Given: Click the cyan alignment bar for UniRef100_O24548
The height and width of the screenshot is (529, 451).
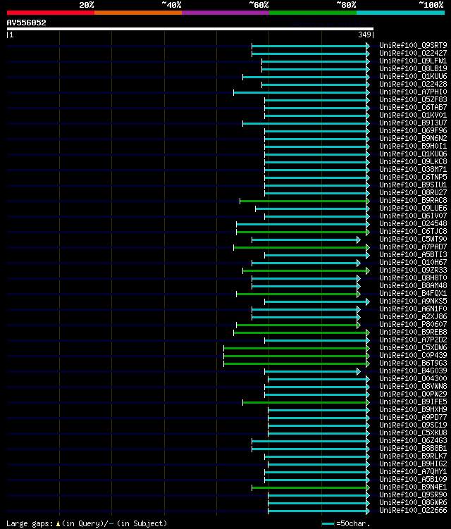Looking at the screenshot, I should point(303,225).
